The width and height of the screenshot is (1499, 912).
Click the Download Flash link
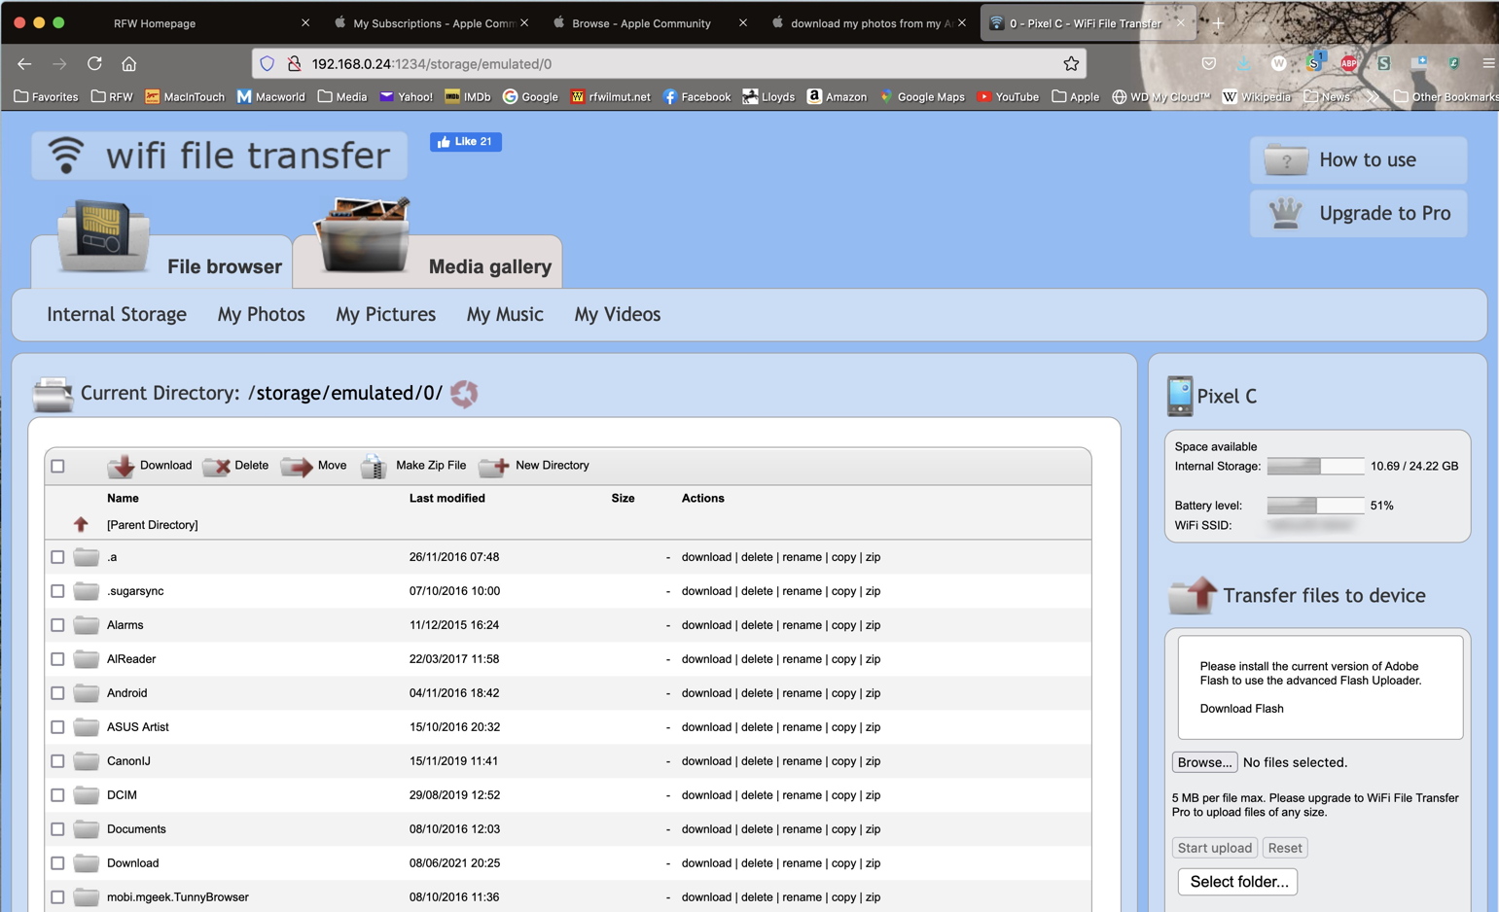pos(1241,709)
